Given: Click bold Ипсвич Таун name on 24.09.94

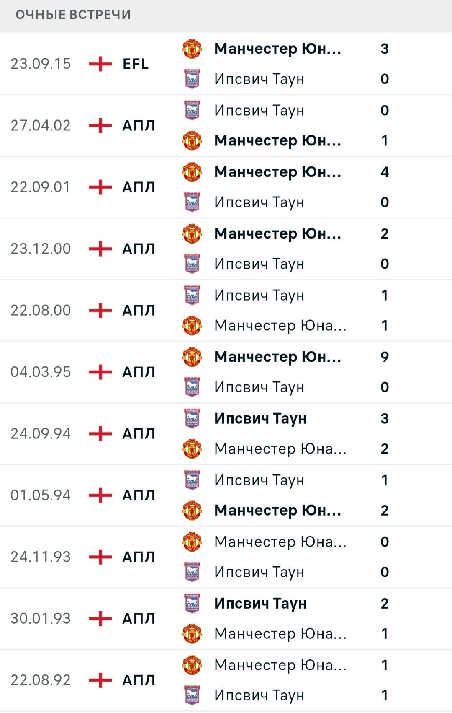Looking at the screenshot, I should coord(260,418).
